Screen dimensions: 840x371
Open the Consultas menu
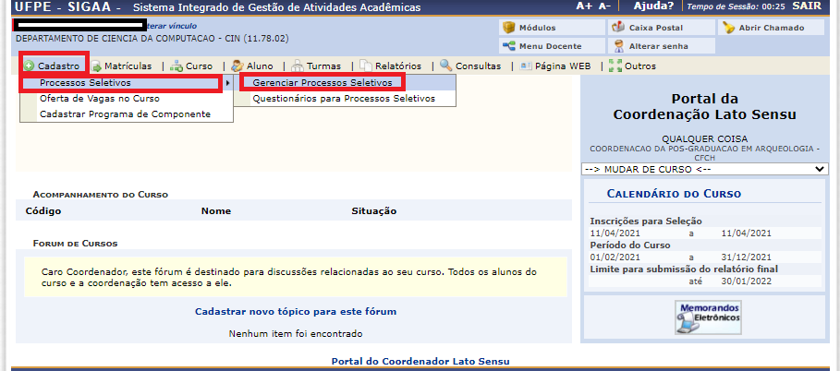pos(471,66)
